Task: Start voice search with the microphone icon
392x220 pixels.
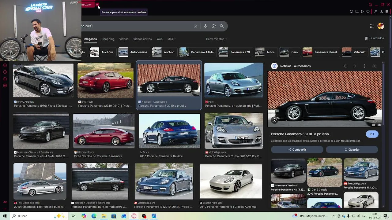Action: 205,26
